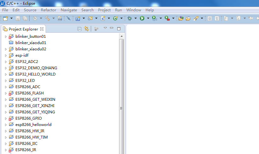
Task: Open the Search menu
Action: click(x=88, y=10)
